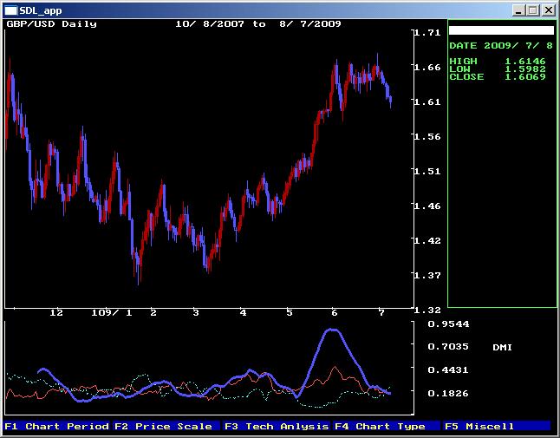The image size is (560, 438).
Task: Click the 0.7035 DMI scale value
Action: (x=448, y=347)
